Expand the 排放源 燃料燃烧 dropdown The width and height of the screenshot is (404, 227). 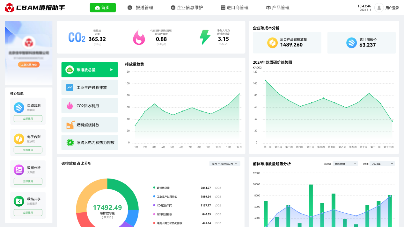coord(345,164)
